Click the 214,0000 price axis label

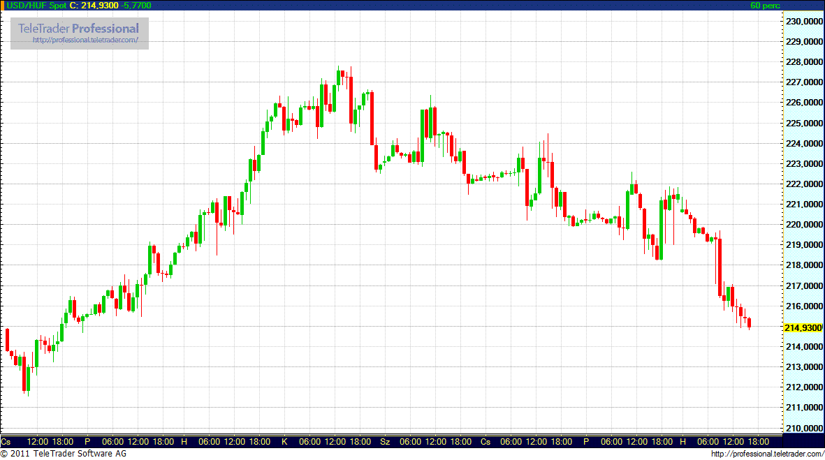(x=804, y=347)
